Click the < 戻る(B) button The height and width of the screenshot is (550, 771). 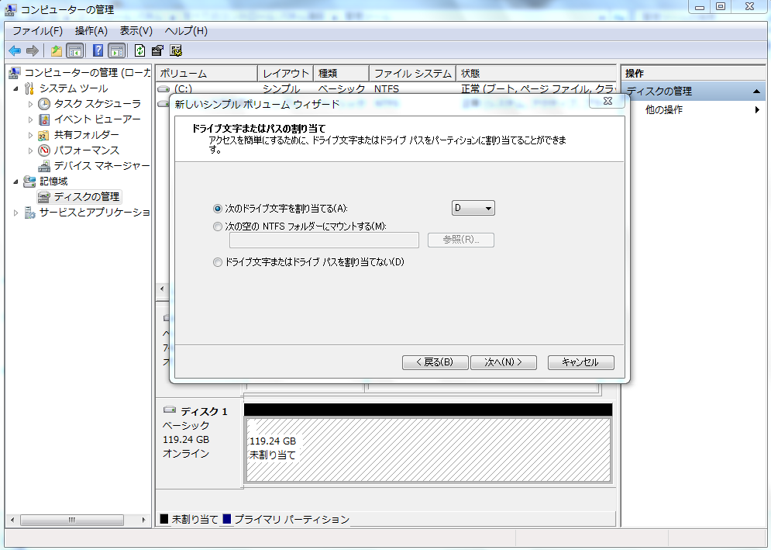click(x=435, y=362)
